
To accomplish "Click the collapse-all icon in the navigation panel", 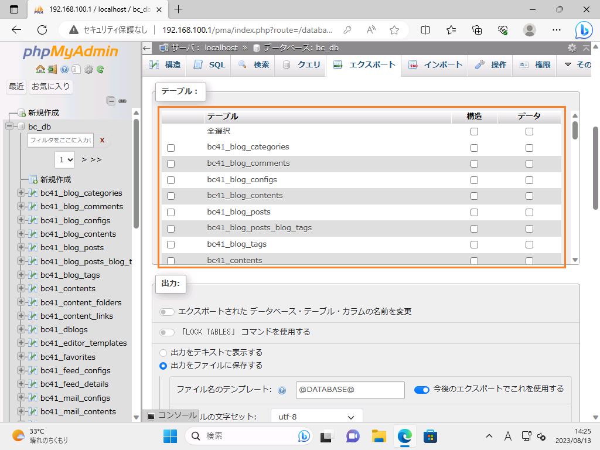I will click(x=111, y=101).
